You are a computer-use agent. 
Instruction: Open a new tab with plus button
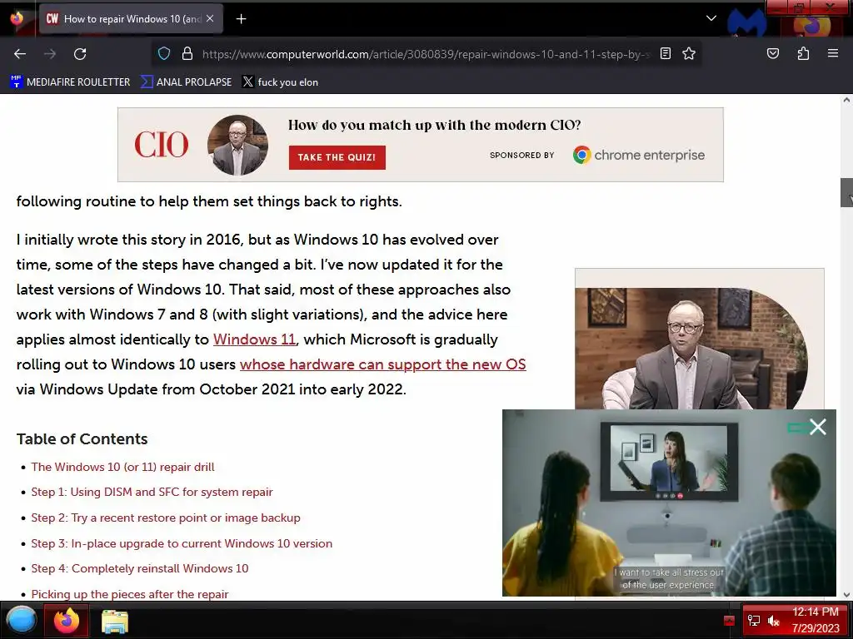241,19
